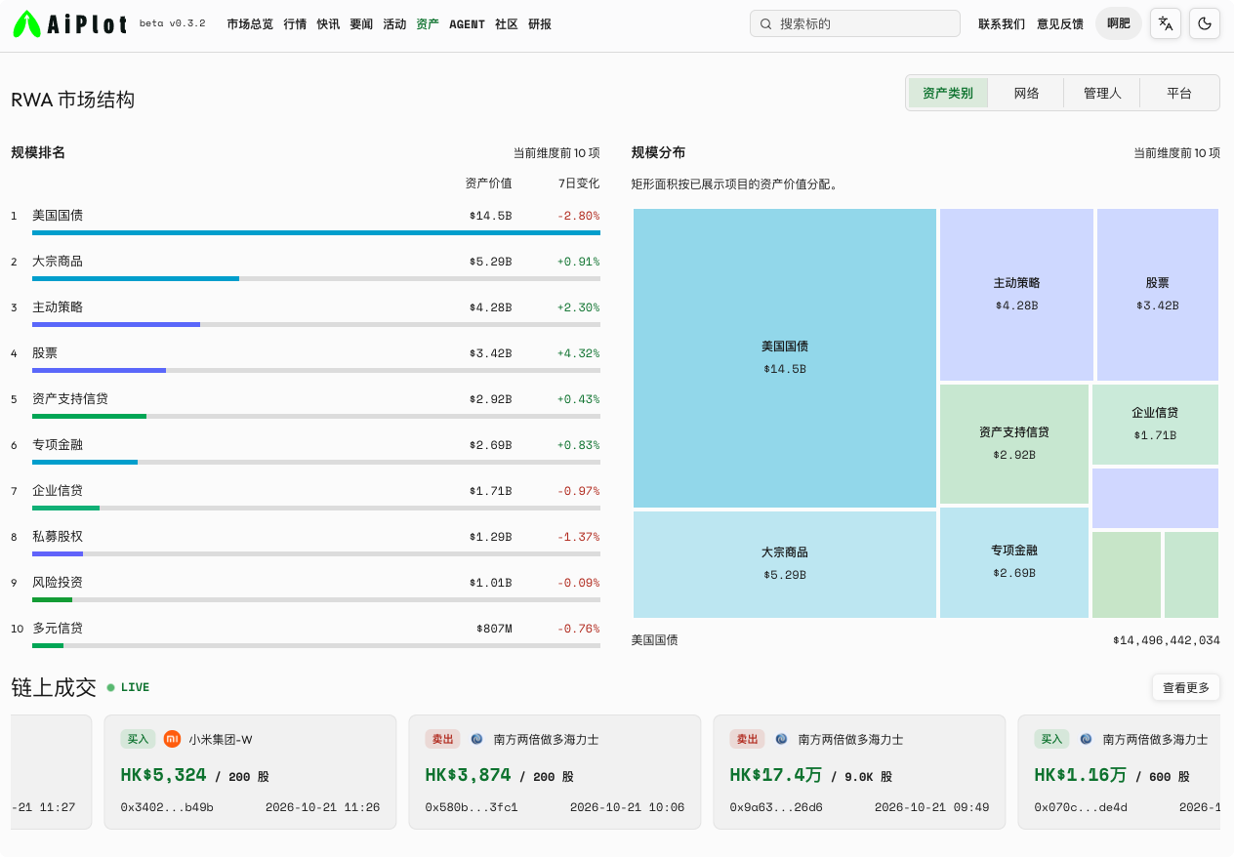Click the search magnifier icon
The height and width of the screenshot is (857, 1234).
coord(766,23)
